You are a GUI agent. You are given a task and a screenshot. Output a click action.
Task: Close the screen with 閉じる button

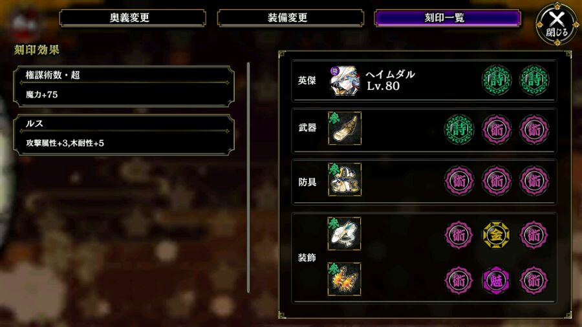(557, 24)
